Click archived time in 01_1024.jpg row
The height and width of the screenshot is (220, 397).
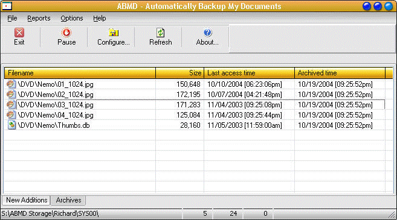335,84
